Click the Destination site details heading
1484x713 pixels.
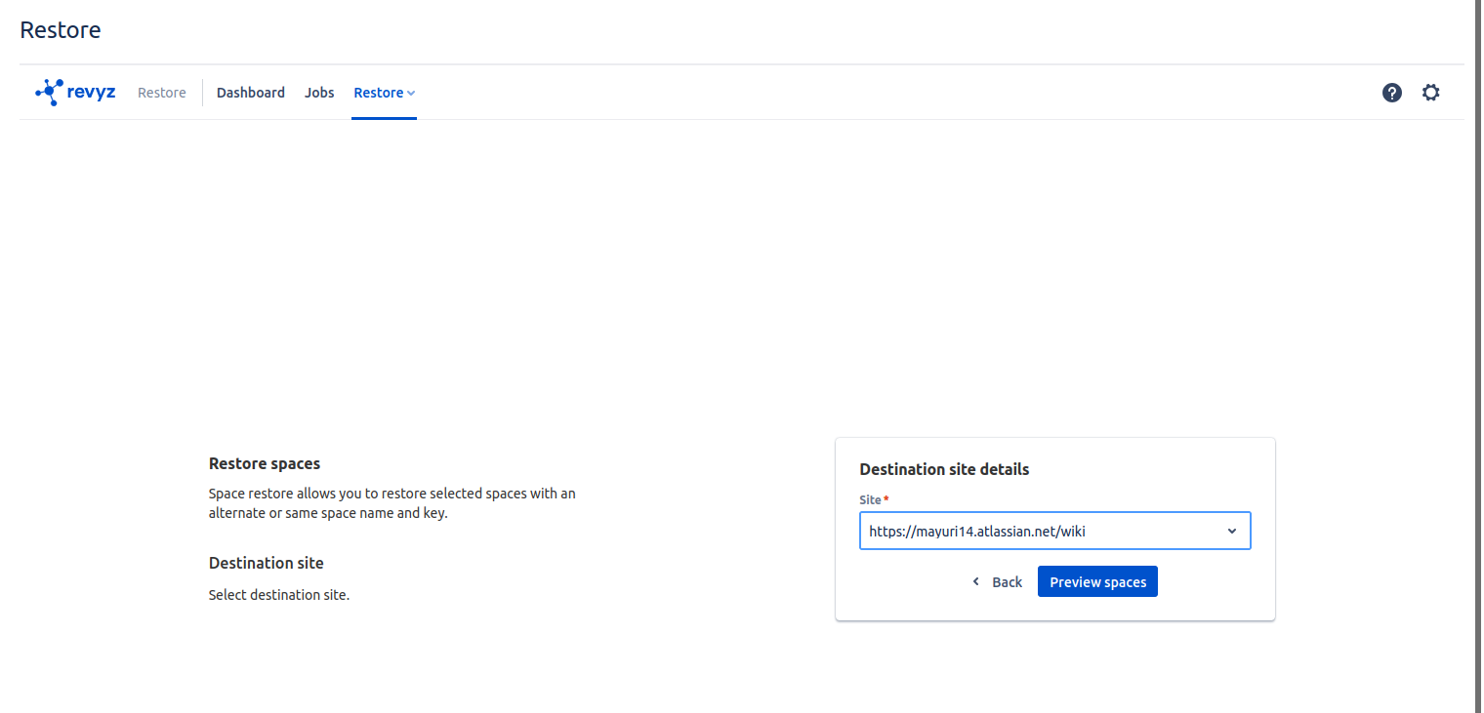click(x=944, y=469)
